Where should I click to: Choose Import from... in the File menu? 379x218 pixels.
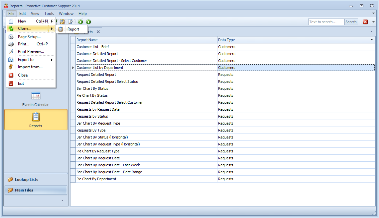(31, 67)
